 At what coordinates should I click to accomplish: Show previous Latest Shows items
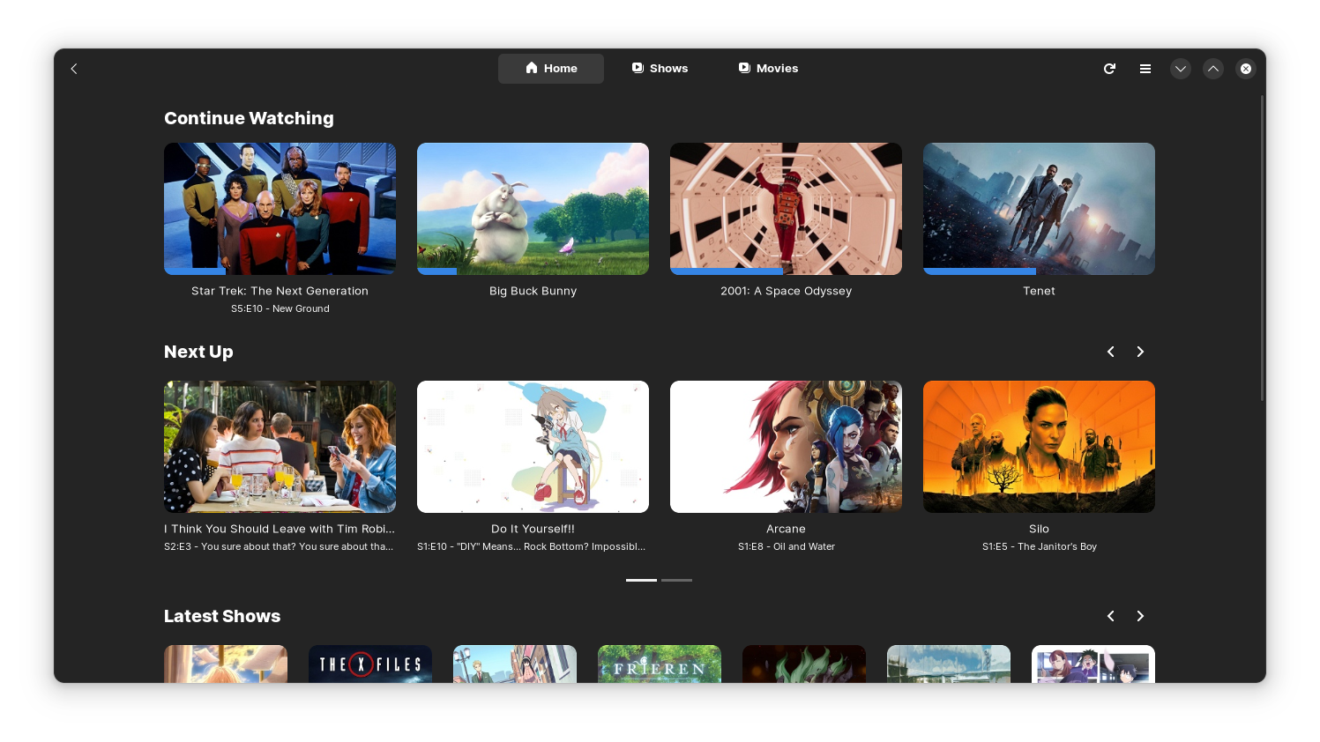coord(1111,616)
